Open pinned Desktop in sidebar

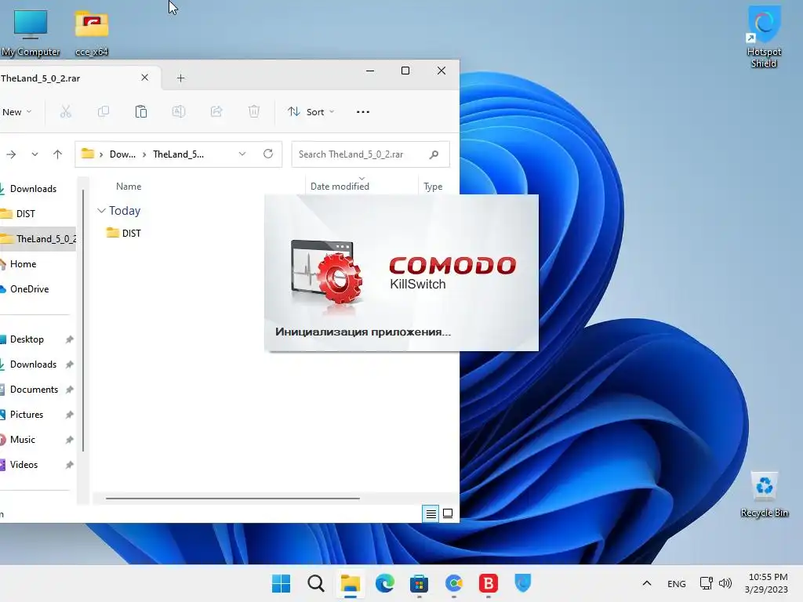pyautogui.click(x=27, y=339)
